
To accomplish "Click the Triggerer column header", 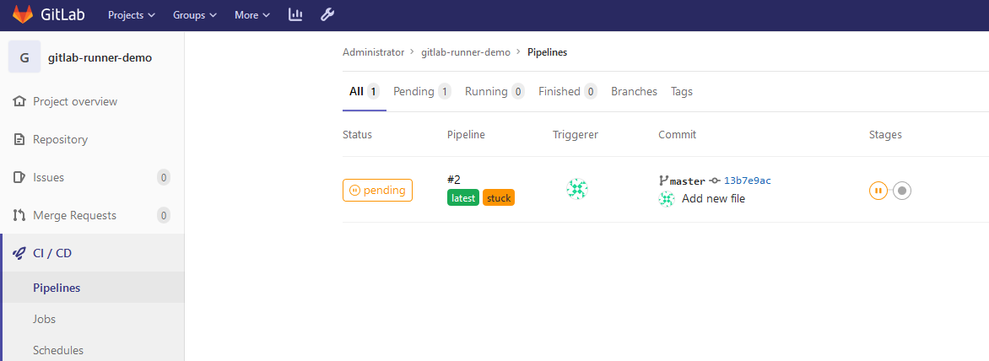I will [x=576, y=134].
